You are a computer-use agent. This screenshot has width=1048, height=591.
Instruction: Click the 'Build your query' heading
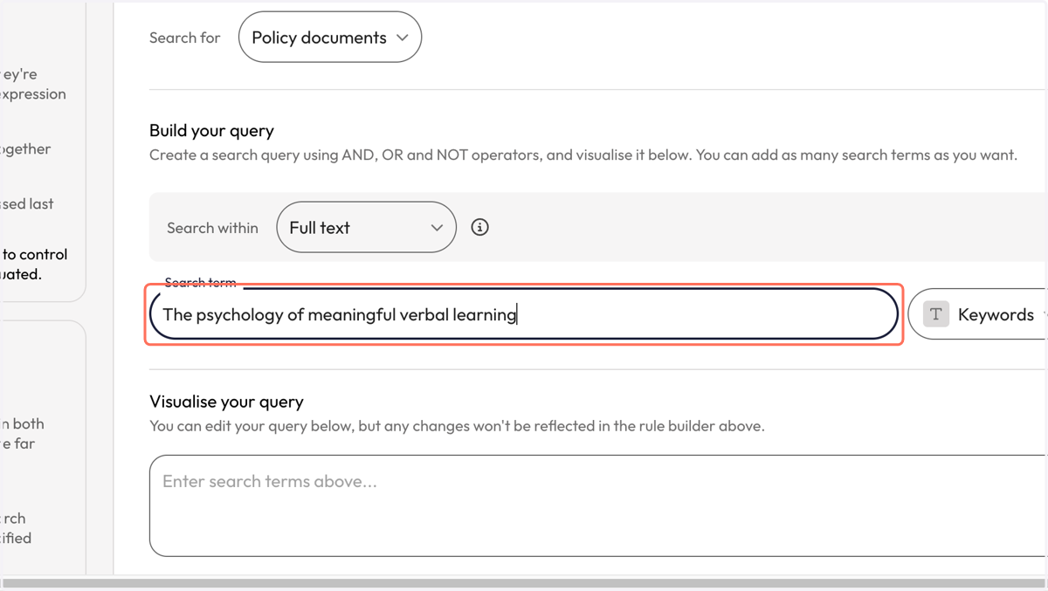(x=211, y=131)
